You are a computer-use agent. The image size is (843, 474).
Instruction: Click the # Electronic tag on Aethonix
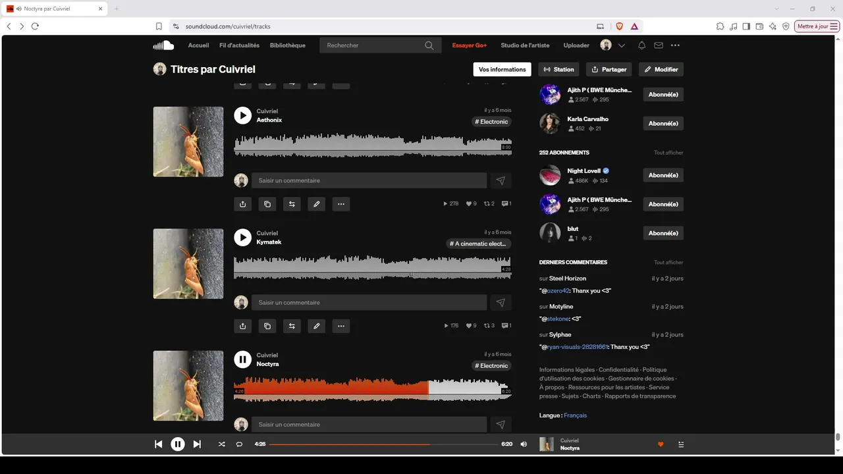point(492,122)
